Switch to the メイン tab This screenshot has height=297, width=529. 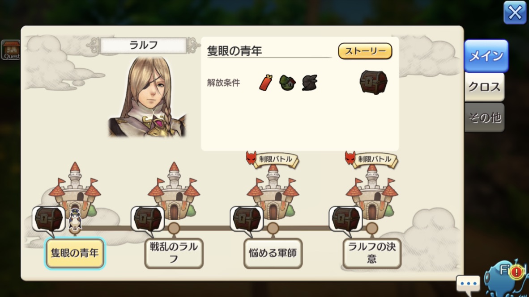(x=486, y=56)
